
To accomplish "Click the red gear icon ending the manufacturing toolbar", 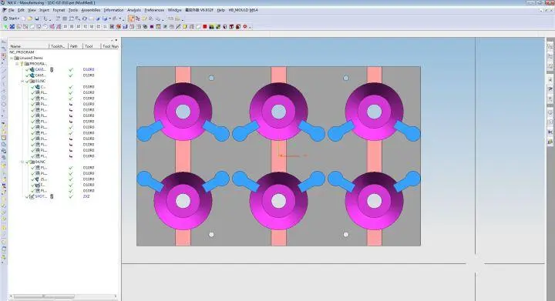I will click(x=245, y=26).
